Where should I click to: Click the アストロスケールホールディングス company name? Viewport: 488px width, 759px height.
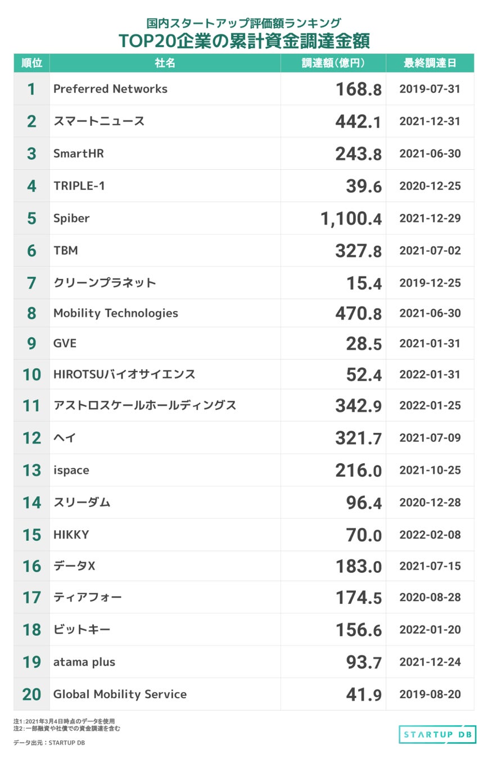click(144, 405)
